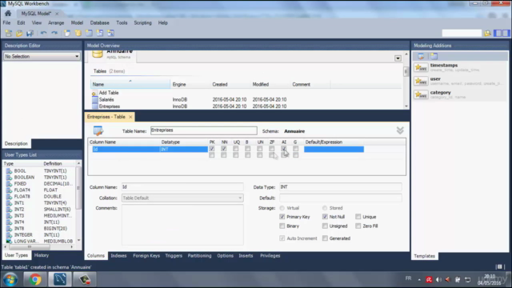This screenshot has width=512, height=288.
Task: Click first Modeling Additions toolbar icon
Action: tap(421, 57)
